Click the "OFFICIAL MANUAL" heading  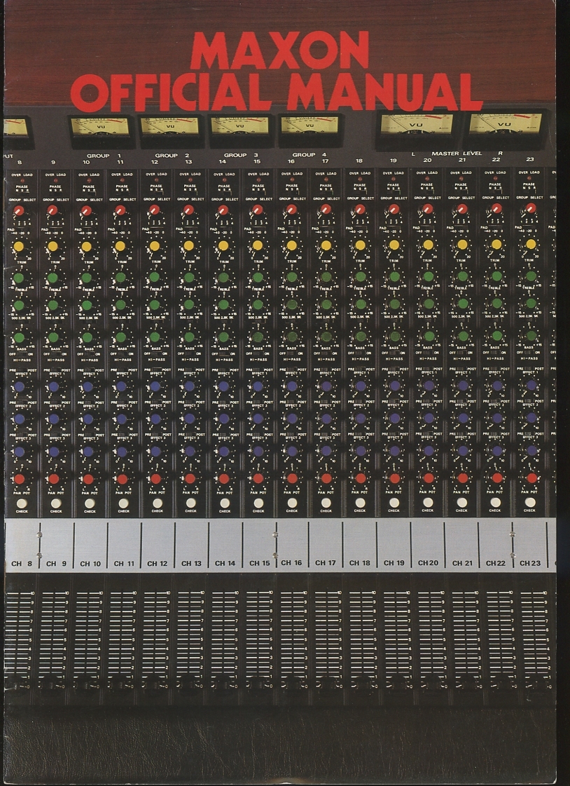click(x=276, y=93)
